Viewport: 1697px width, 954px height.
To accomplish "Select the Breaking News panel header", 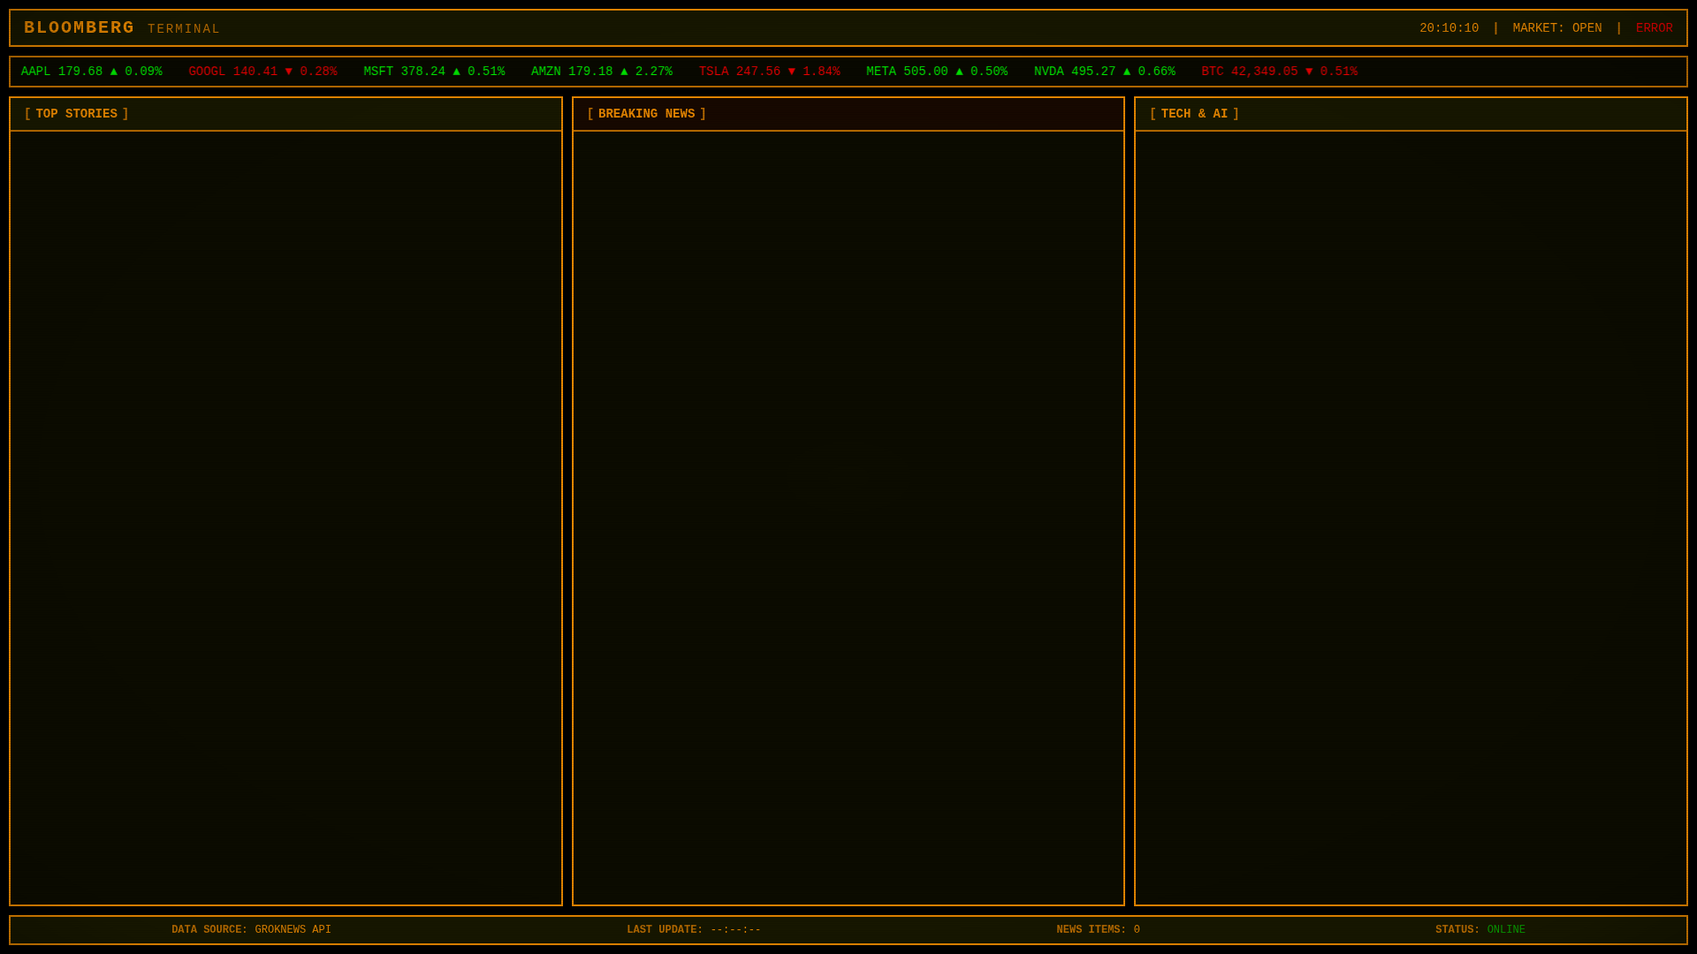I will [x=646, y=114].
